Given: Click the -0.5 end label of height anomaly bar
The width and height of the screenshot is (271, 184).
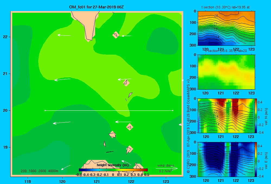Looking at the screenshot, I should click(x=79, y=175).
